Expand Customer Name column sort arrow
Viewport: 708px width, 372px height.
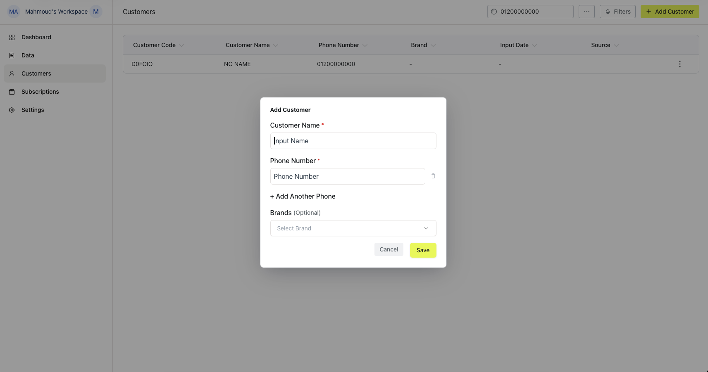pos(276,45)
